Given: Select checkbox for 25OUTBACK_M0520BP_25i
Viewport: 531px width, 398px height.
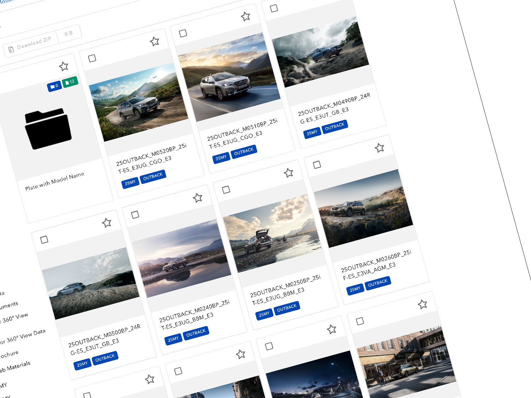Looking at the screenshot, I should tap(92, 58).
